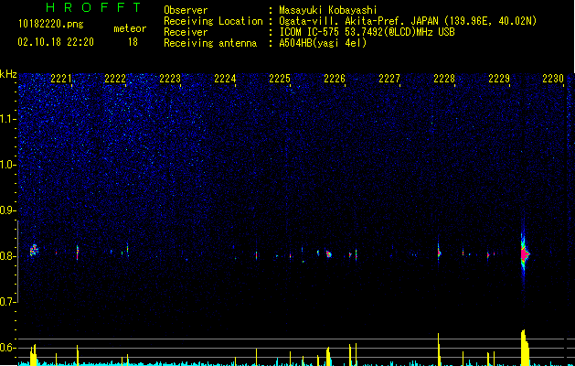The height and width of the screenshot is (366, 575).
Task: Click the antenna A504HB(yagi 4el) text
Action: coord(323,43)
